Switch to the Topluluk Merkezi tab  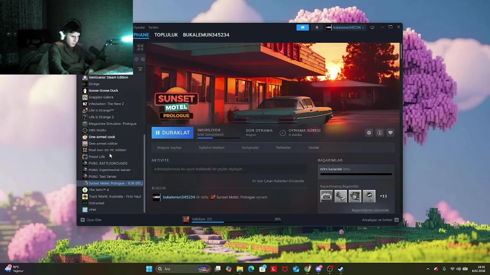tap(211, 147)
